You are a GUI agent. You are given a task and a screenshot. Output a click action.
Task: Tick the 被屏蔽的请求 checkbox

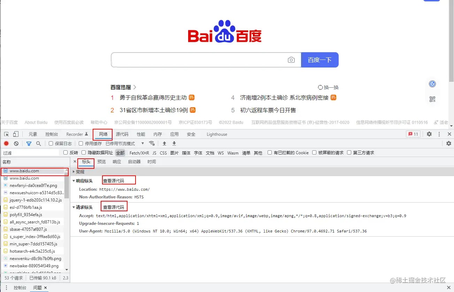314,152
